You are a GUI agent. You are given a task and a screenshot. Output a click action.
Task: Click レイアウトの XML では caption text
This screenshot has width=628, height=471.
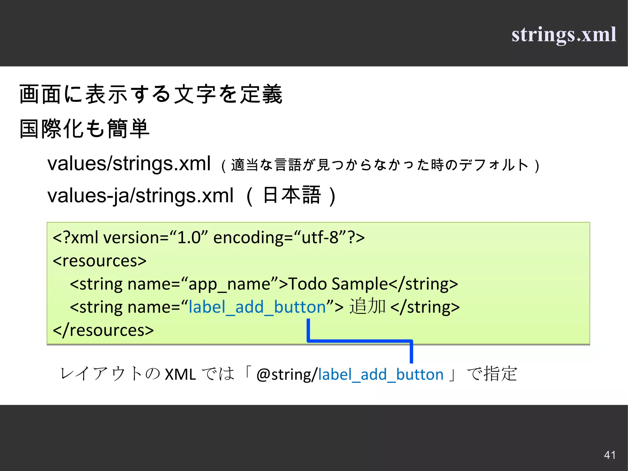pyautogui.click(x=147, y=374)
